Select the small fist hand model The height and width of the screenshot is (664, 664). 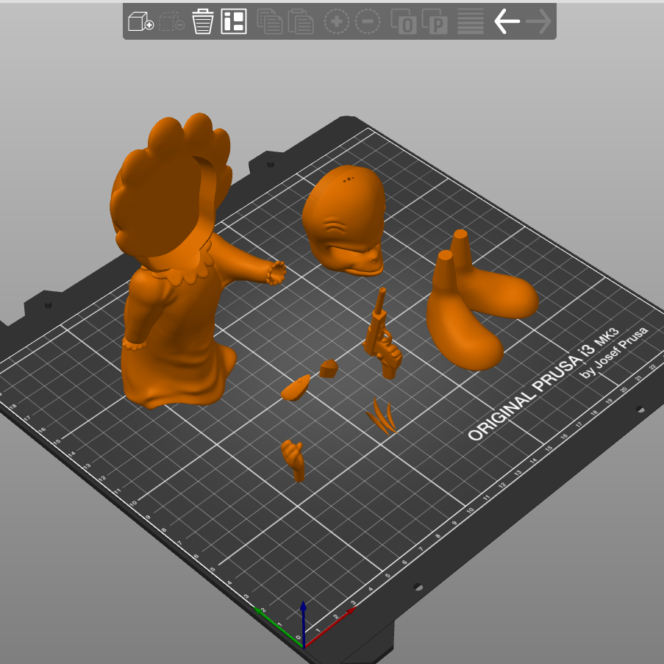click(x=293, y=460)
